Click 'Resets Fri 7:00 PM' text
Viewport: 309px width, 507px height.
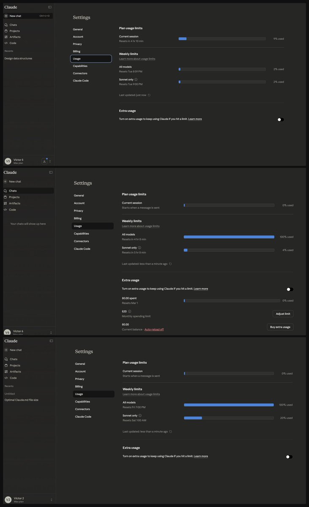tap(134, 407)
